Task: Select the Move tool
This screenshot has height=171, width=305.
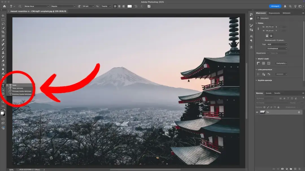Action: click(x=3, y=15)
